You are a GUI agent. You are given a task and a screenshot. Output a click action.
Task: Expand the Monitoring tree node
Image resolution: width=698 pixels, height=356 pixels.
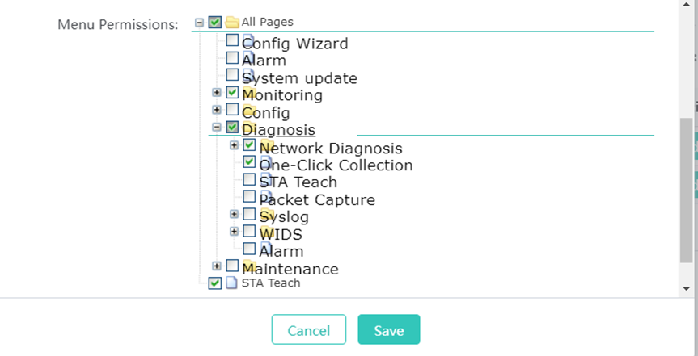coord(216,93)
